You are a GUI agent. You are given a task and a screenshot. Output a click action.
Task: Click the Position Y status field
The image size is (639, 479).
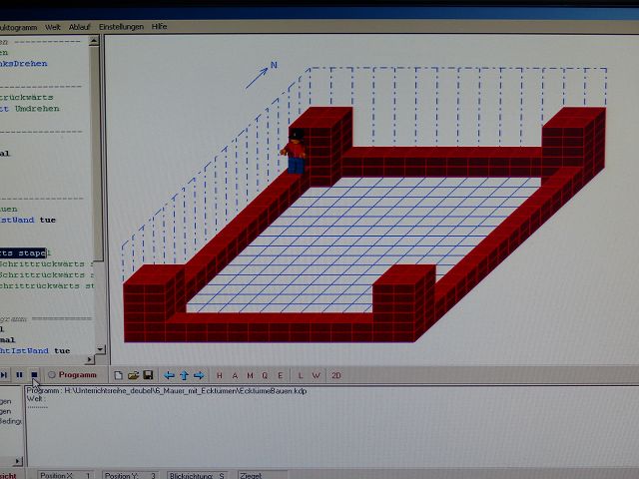[130, 475]
